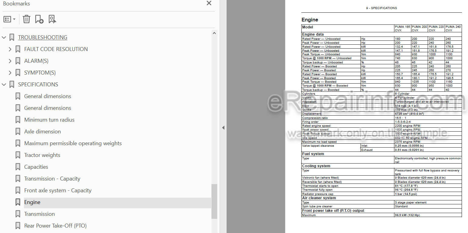Close the Bookmarks panel

209,3
